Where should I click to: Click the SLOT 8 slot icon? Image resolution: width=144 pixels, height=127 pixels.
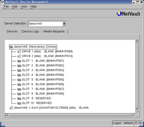[x=19, y=94]
